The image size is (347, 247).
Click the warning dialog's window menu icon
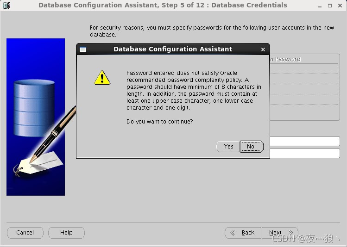click(83, 49)
